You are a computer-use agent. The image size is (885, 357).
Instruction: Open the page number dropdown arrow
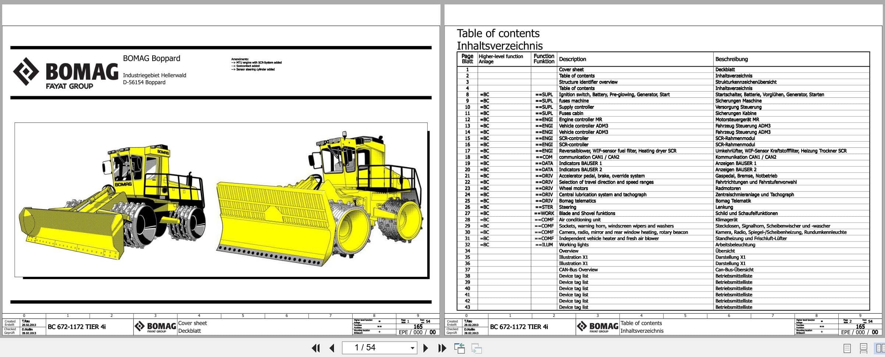413,348
